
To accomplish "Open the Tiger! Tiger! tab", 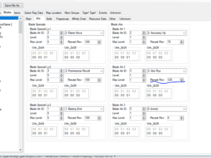I will click(89, 13).
